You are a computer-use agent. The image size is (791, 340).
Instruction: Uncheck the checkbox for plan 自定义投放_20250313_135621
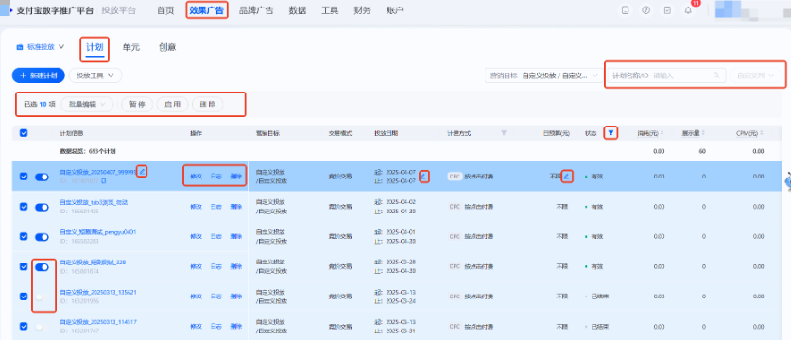pos(24,297)
